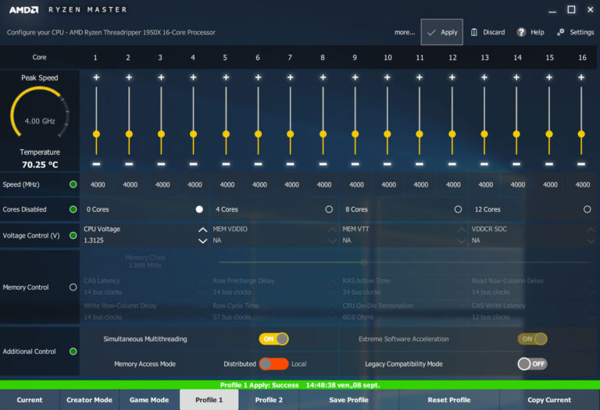Click the plus icon above core 8 slider
The height and width of the screenshot is (410, 600).
coord(323,77)
